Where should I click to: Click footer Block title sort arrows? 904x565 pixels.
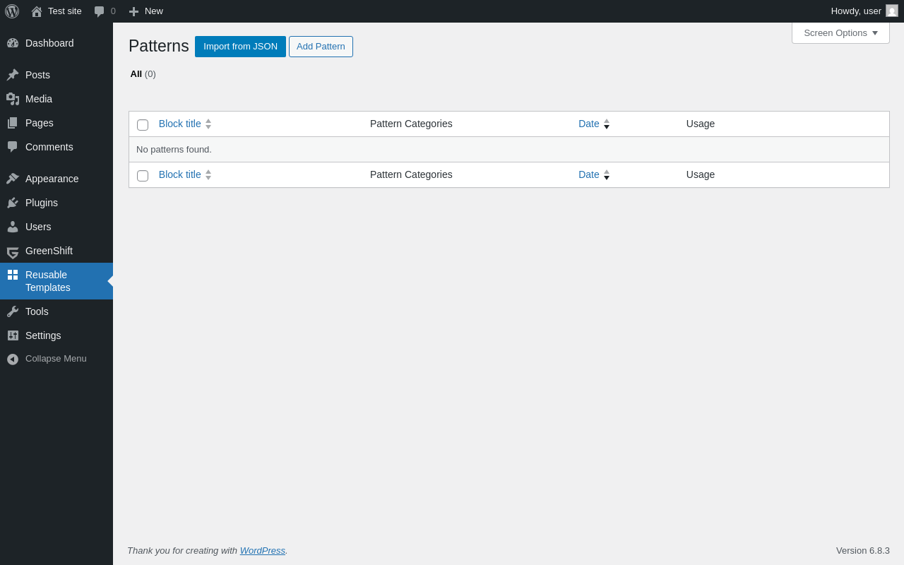pyautogui.click(x=208, y=174)
